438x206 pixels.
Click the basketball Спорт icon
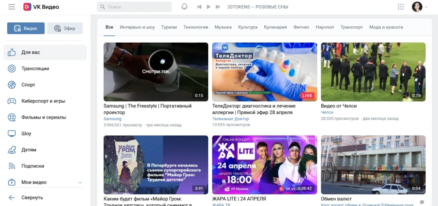point(12,84)
